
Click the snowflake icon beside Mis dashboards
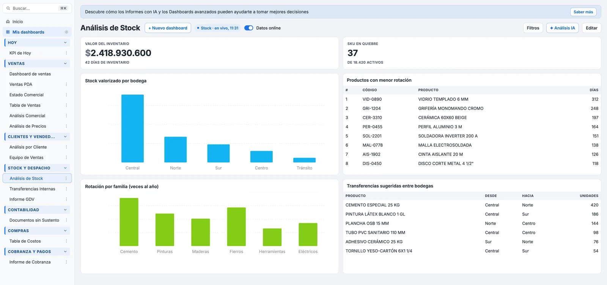(x=66, y=32)
